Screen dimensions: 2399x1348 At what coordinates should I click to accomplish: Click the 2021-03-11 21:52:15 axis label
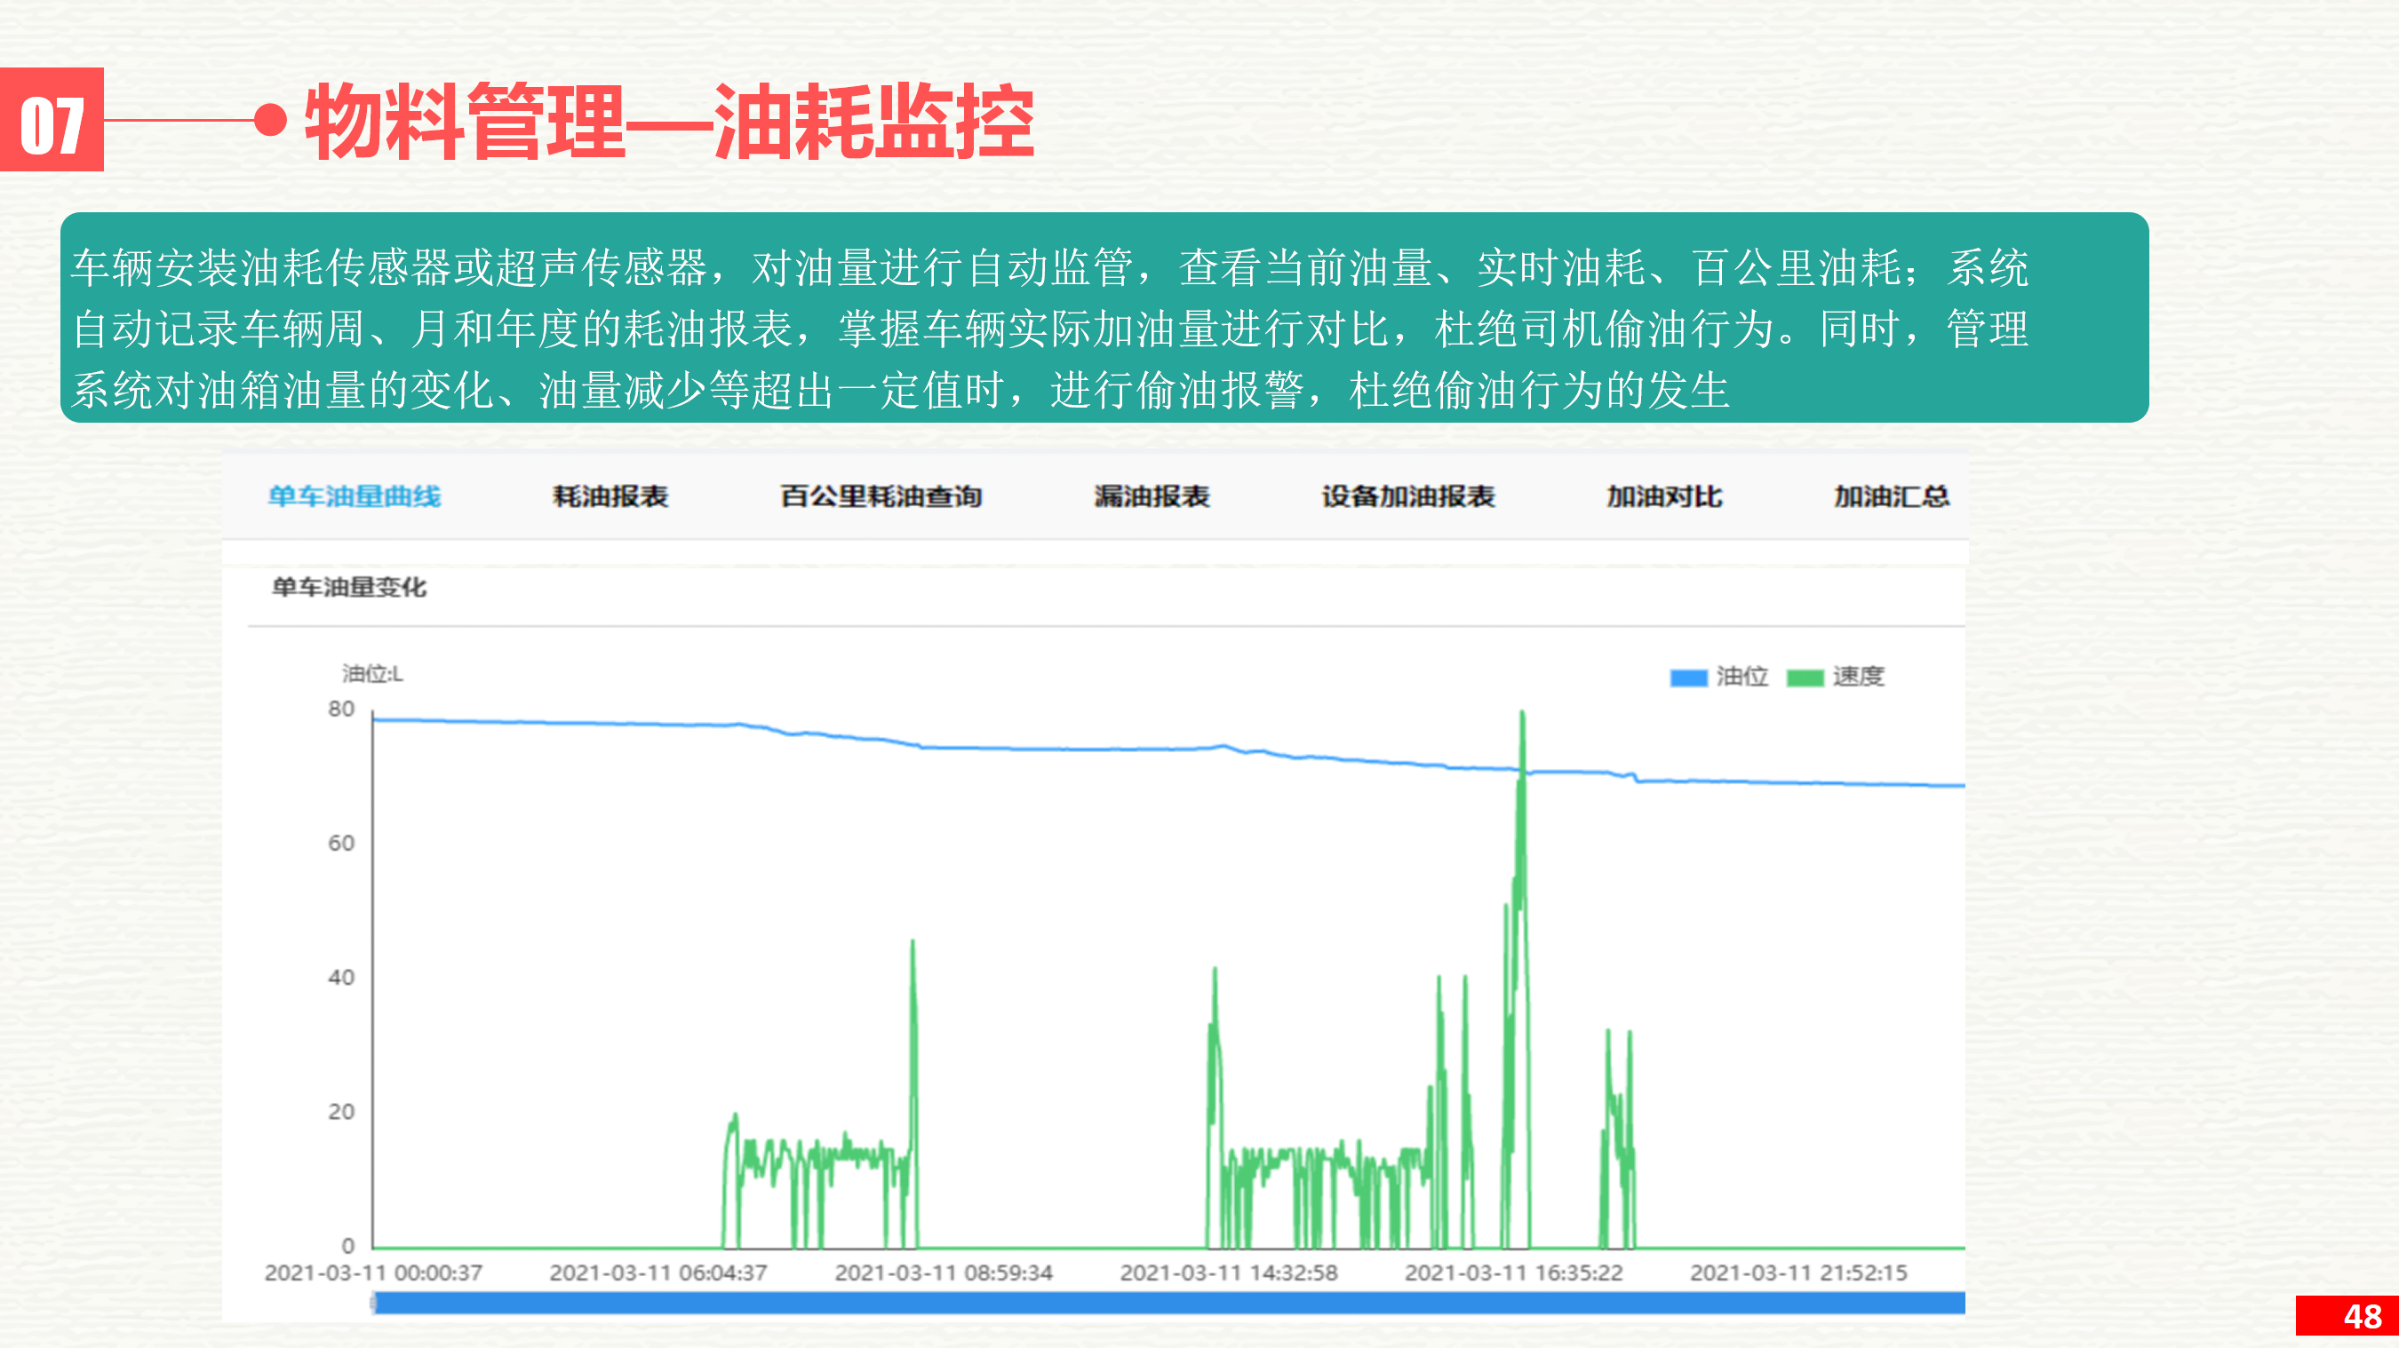click(x=1798, y=1273)
